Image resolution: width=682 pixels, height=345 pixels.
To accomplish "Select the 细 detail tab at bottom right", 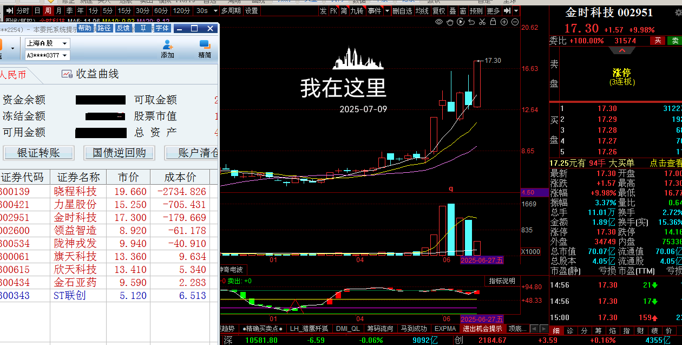I will (556, 330).
